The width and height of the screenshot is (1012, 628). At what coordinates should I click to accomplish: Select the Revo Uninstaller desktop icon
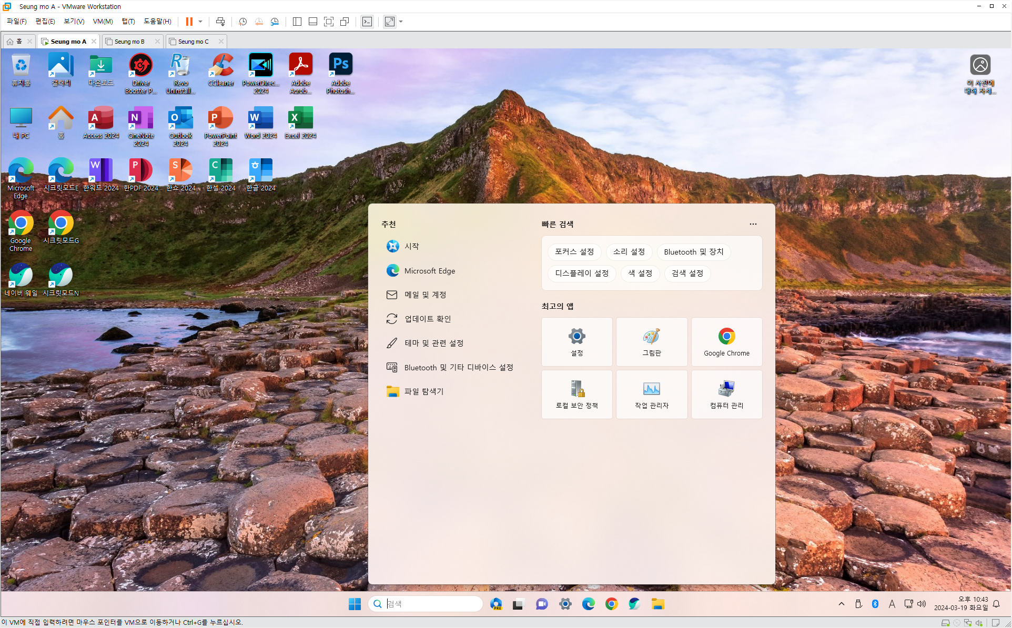pyautogui.click(x=181, y=74)
